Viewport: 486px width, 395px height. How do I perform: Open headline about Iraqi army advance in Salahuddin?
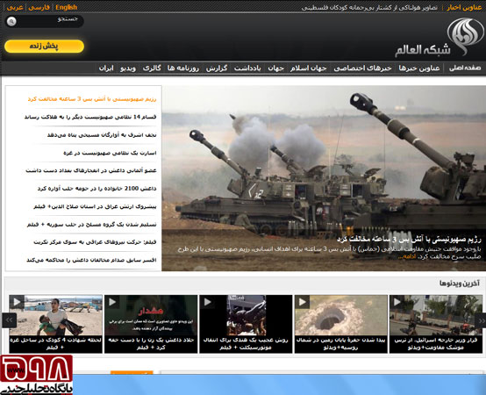point(95,206)
